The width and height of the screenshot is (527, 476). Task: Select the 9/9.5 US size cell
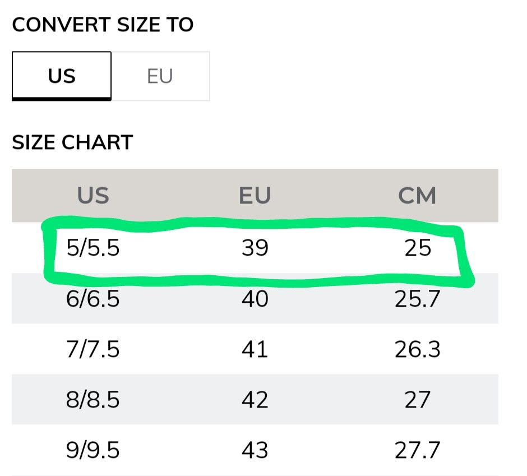93,450
